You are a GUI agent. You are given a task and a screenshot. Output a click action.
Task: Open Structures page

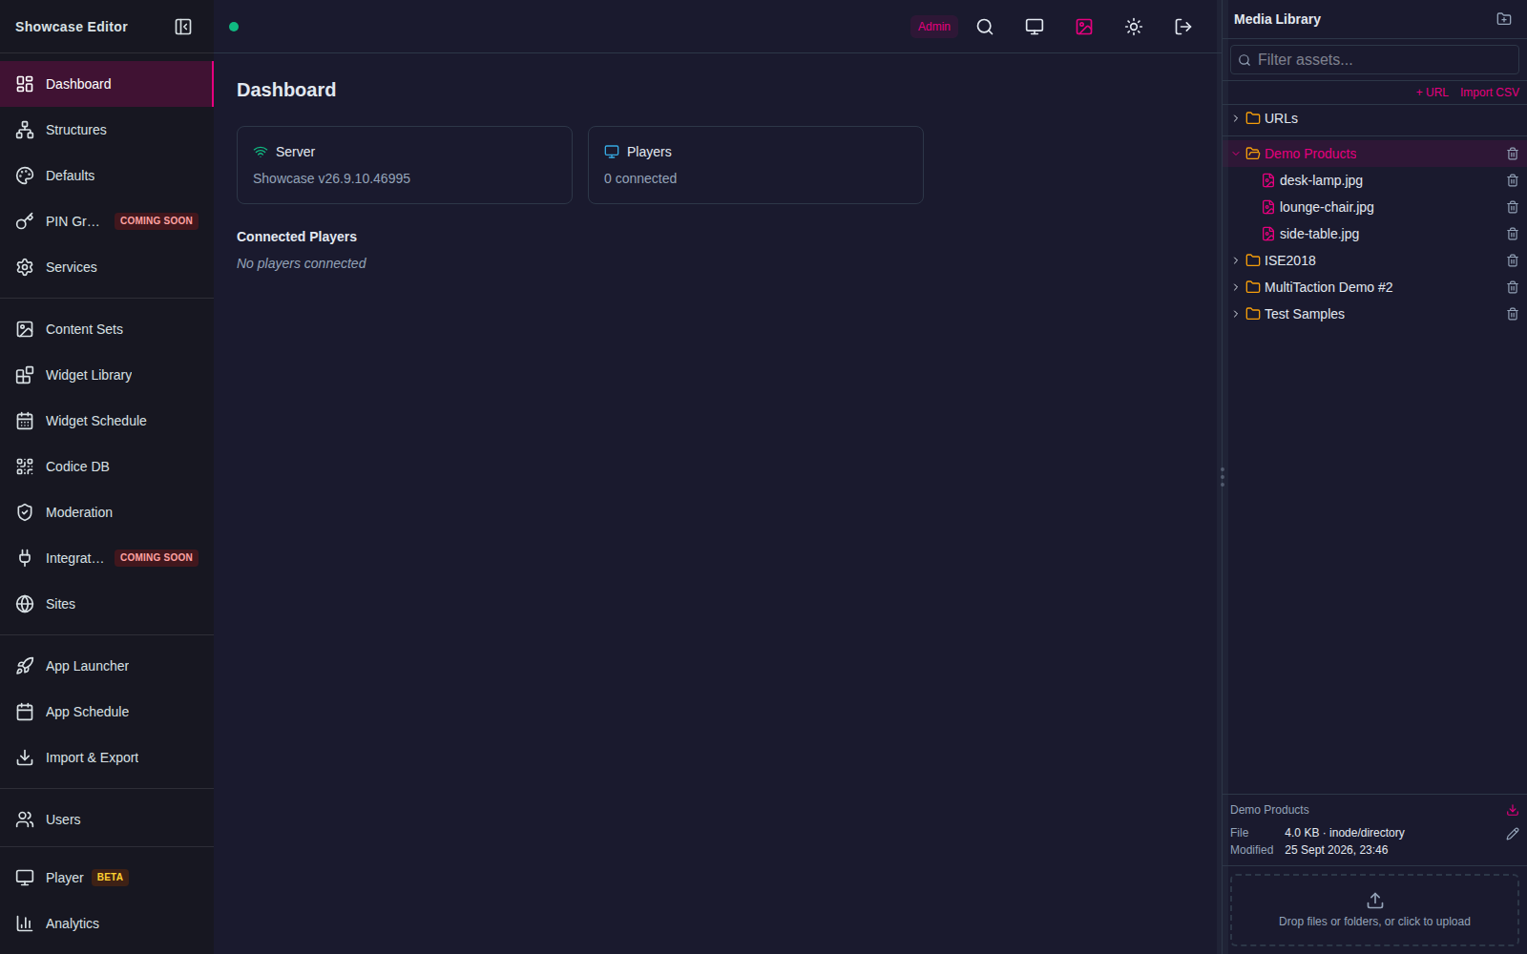point(107,130)
